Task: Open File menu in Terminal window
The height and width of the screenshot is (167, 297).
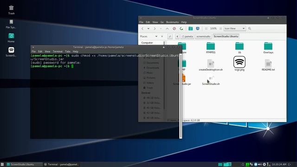Action: tap(33, 51)
